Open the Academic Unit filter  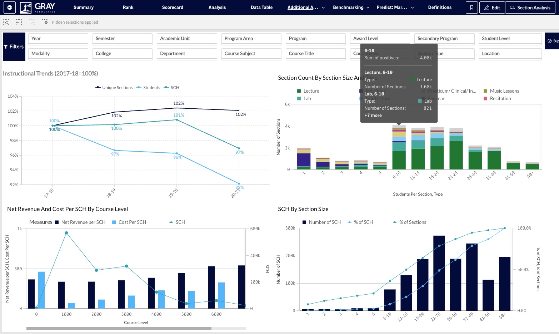pos(187,39)
